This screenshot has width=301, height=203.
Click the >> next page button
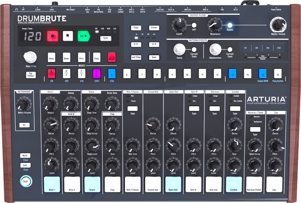click(x=154, y=44)
